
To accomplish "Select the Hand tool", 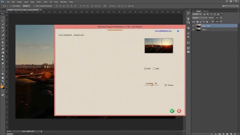I will [x=3, y=78].
